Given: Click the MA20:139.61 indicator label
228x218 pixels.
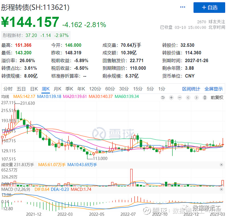Looking at the screenshot, I should pyautogui.click(x=75, y=96).
